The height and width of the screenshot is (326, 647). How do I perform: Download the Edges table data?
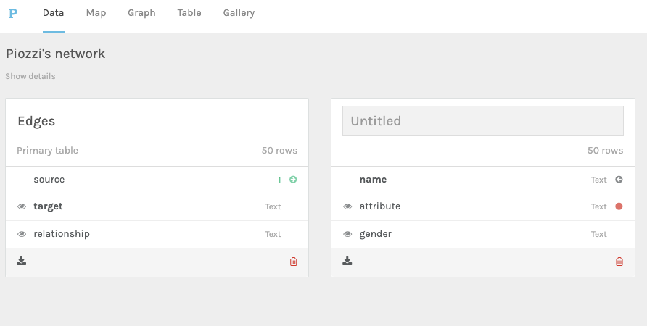point(22,261)
